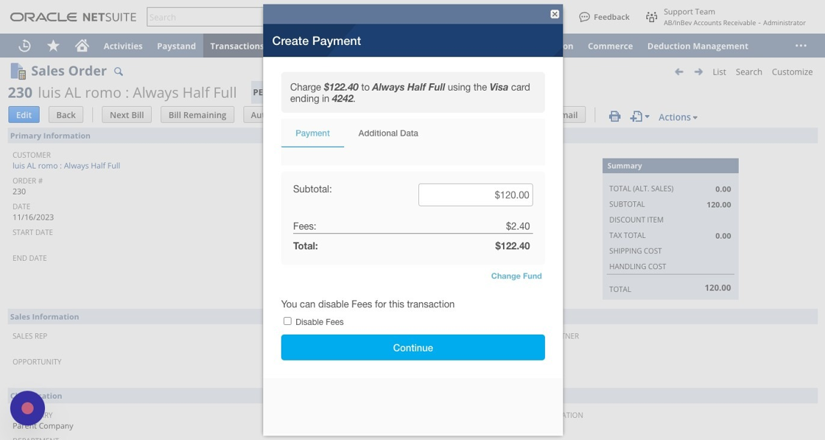Image resolution: width=825 pixels, height=440 pixels.
Task: Open the Deduction Management menu
Action: (698, 46)
